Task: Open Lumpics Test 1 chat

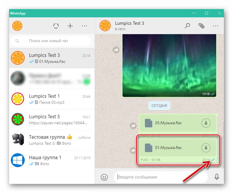Action: (x=52, y=99)
